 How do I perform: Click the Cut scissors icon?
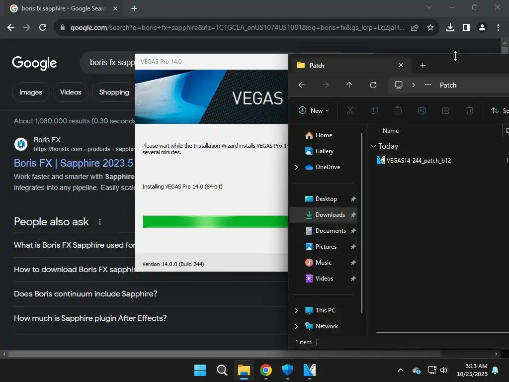click(350, 111)
